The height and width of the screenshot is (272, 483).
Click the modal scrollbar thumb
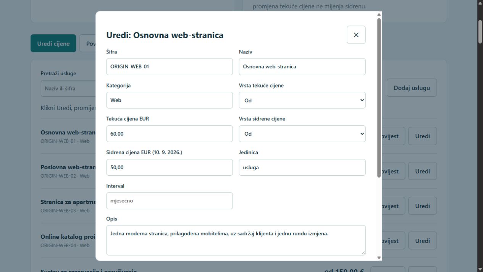click(379, 97)
